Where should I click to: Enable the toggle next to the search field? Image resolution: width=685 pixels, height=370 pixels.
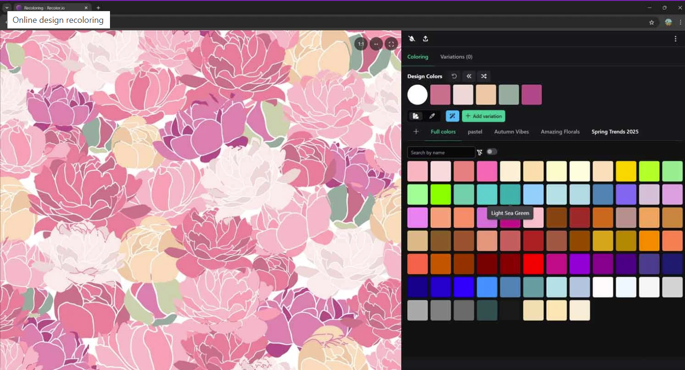(x=492, y=151)
